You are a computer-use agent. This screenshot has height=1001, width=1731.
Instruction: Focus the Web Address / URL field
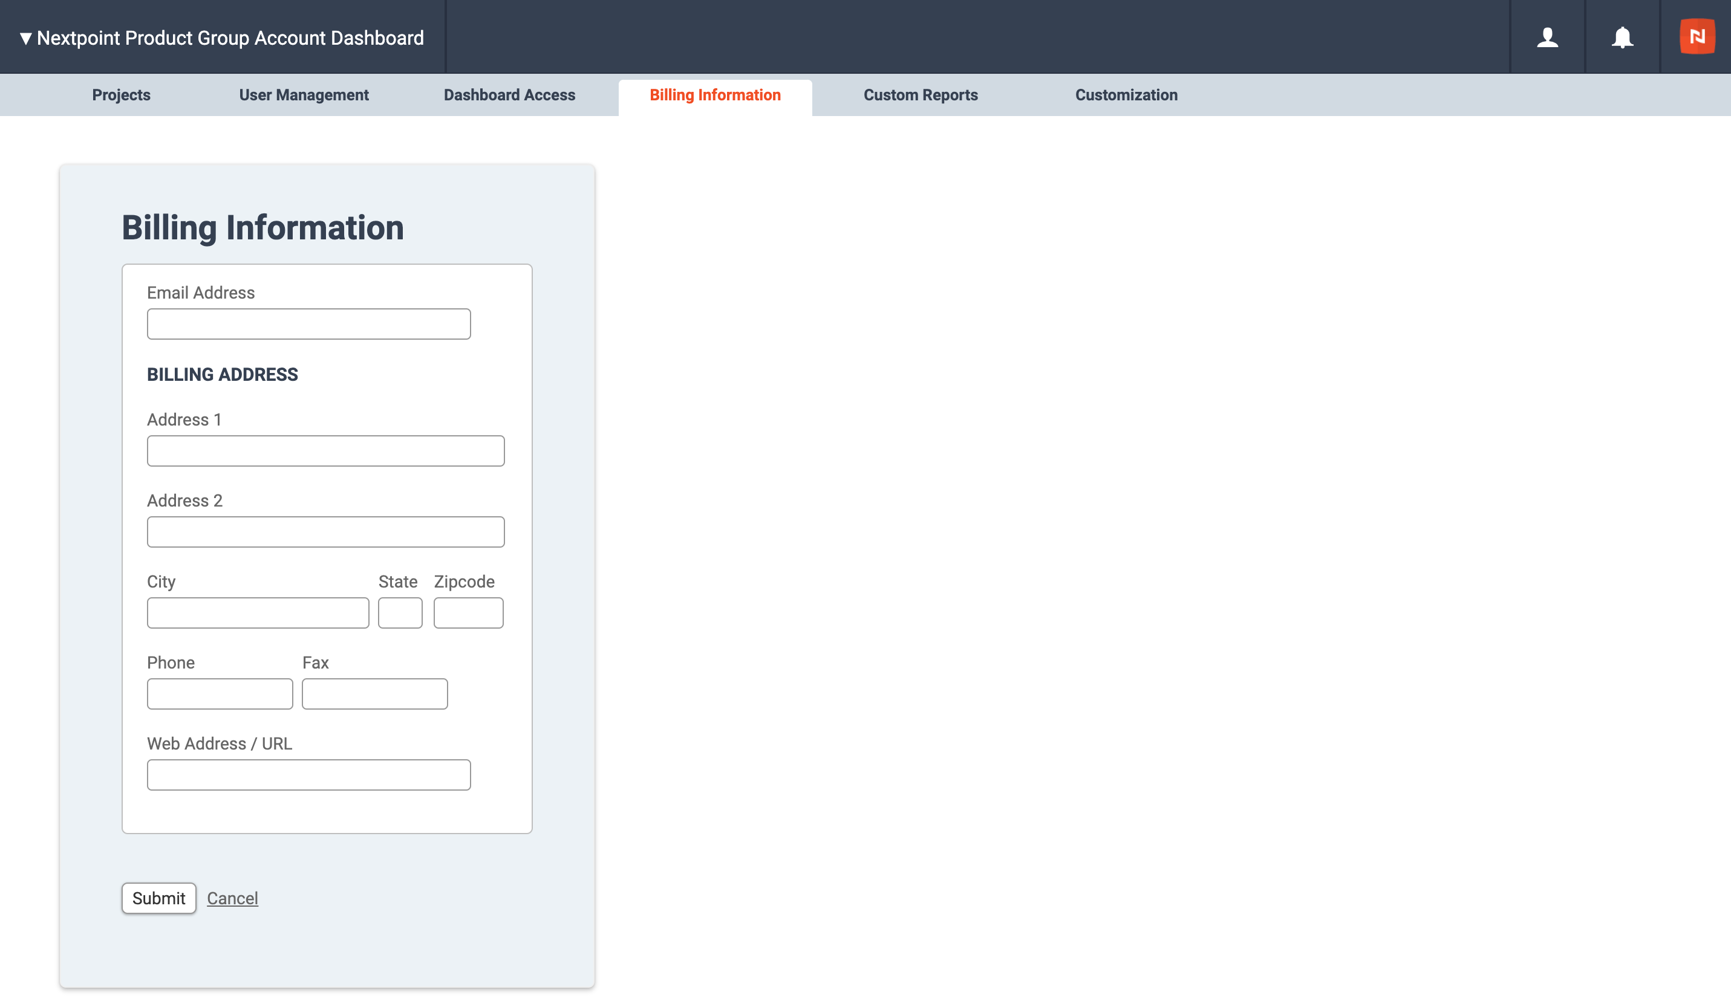pos(308,775)
